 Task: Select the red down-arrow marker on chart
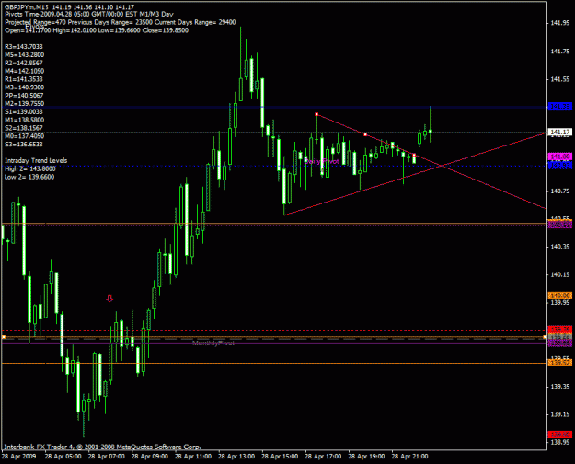pyautogui.click(x=109, y=298)
